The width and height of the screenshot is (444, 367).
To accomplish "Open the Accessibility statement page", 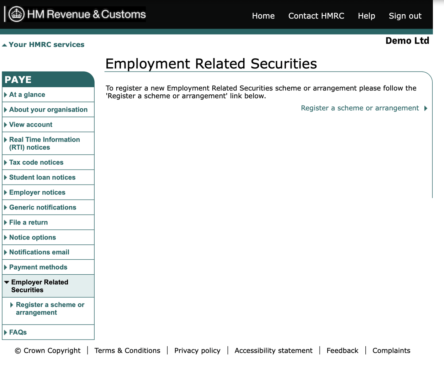I will (273, 350).
